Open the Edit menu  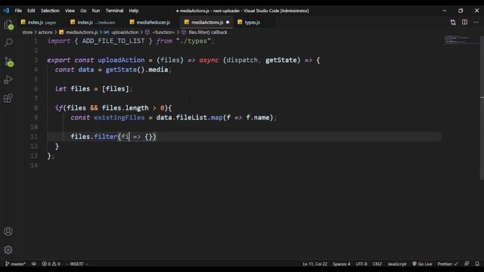pos(31,11)
